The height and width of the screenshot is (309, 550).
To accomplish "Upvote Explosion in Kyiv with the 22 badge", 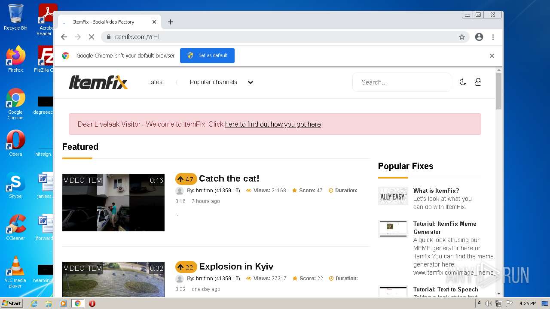I will pos(186,267).
